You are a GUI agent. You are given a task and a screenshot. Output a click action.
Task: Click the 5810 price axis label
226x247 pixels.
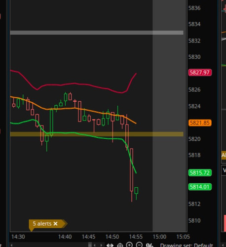pos(194,220)
